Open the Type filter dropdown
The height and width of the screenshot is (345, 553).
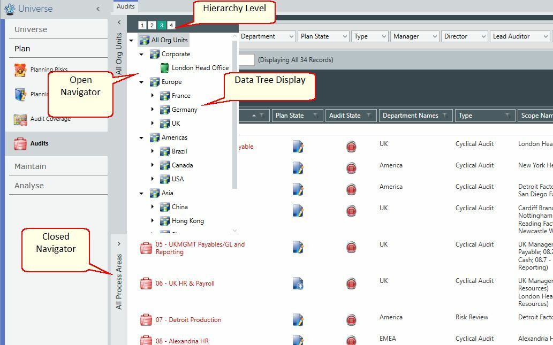pos(369,36)
